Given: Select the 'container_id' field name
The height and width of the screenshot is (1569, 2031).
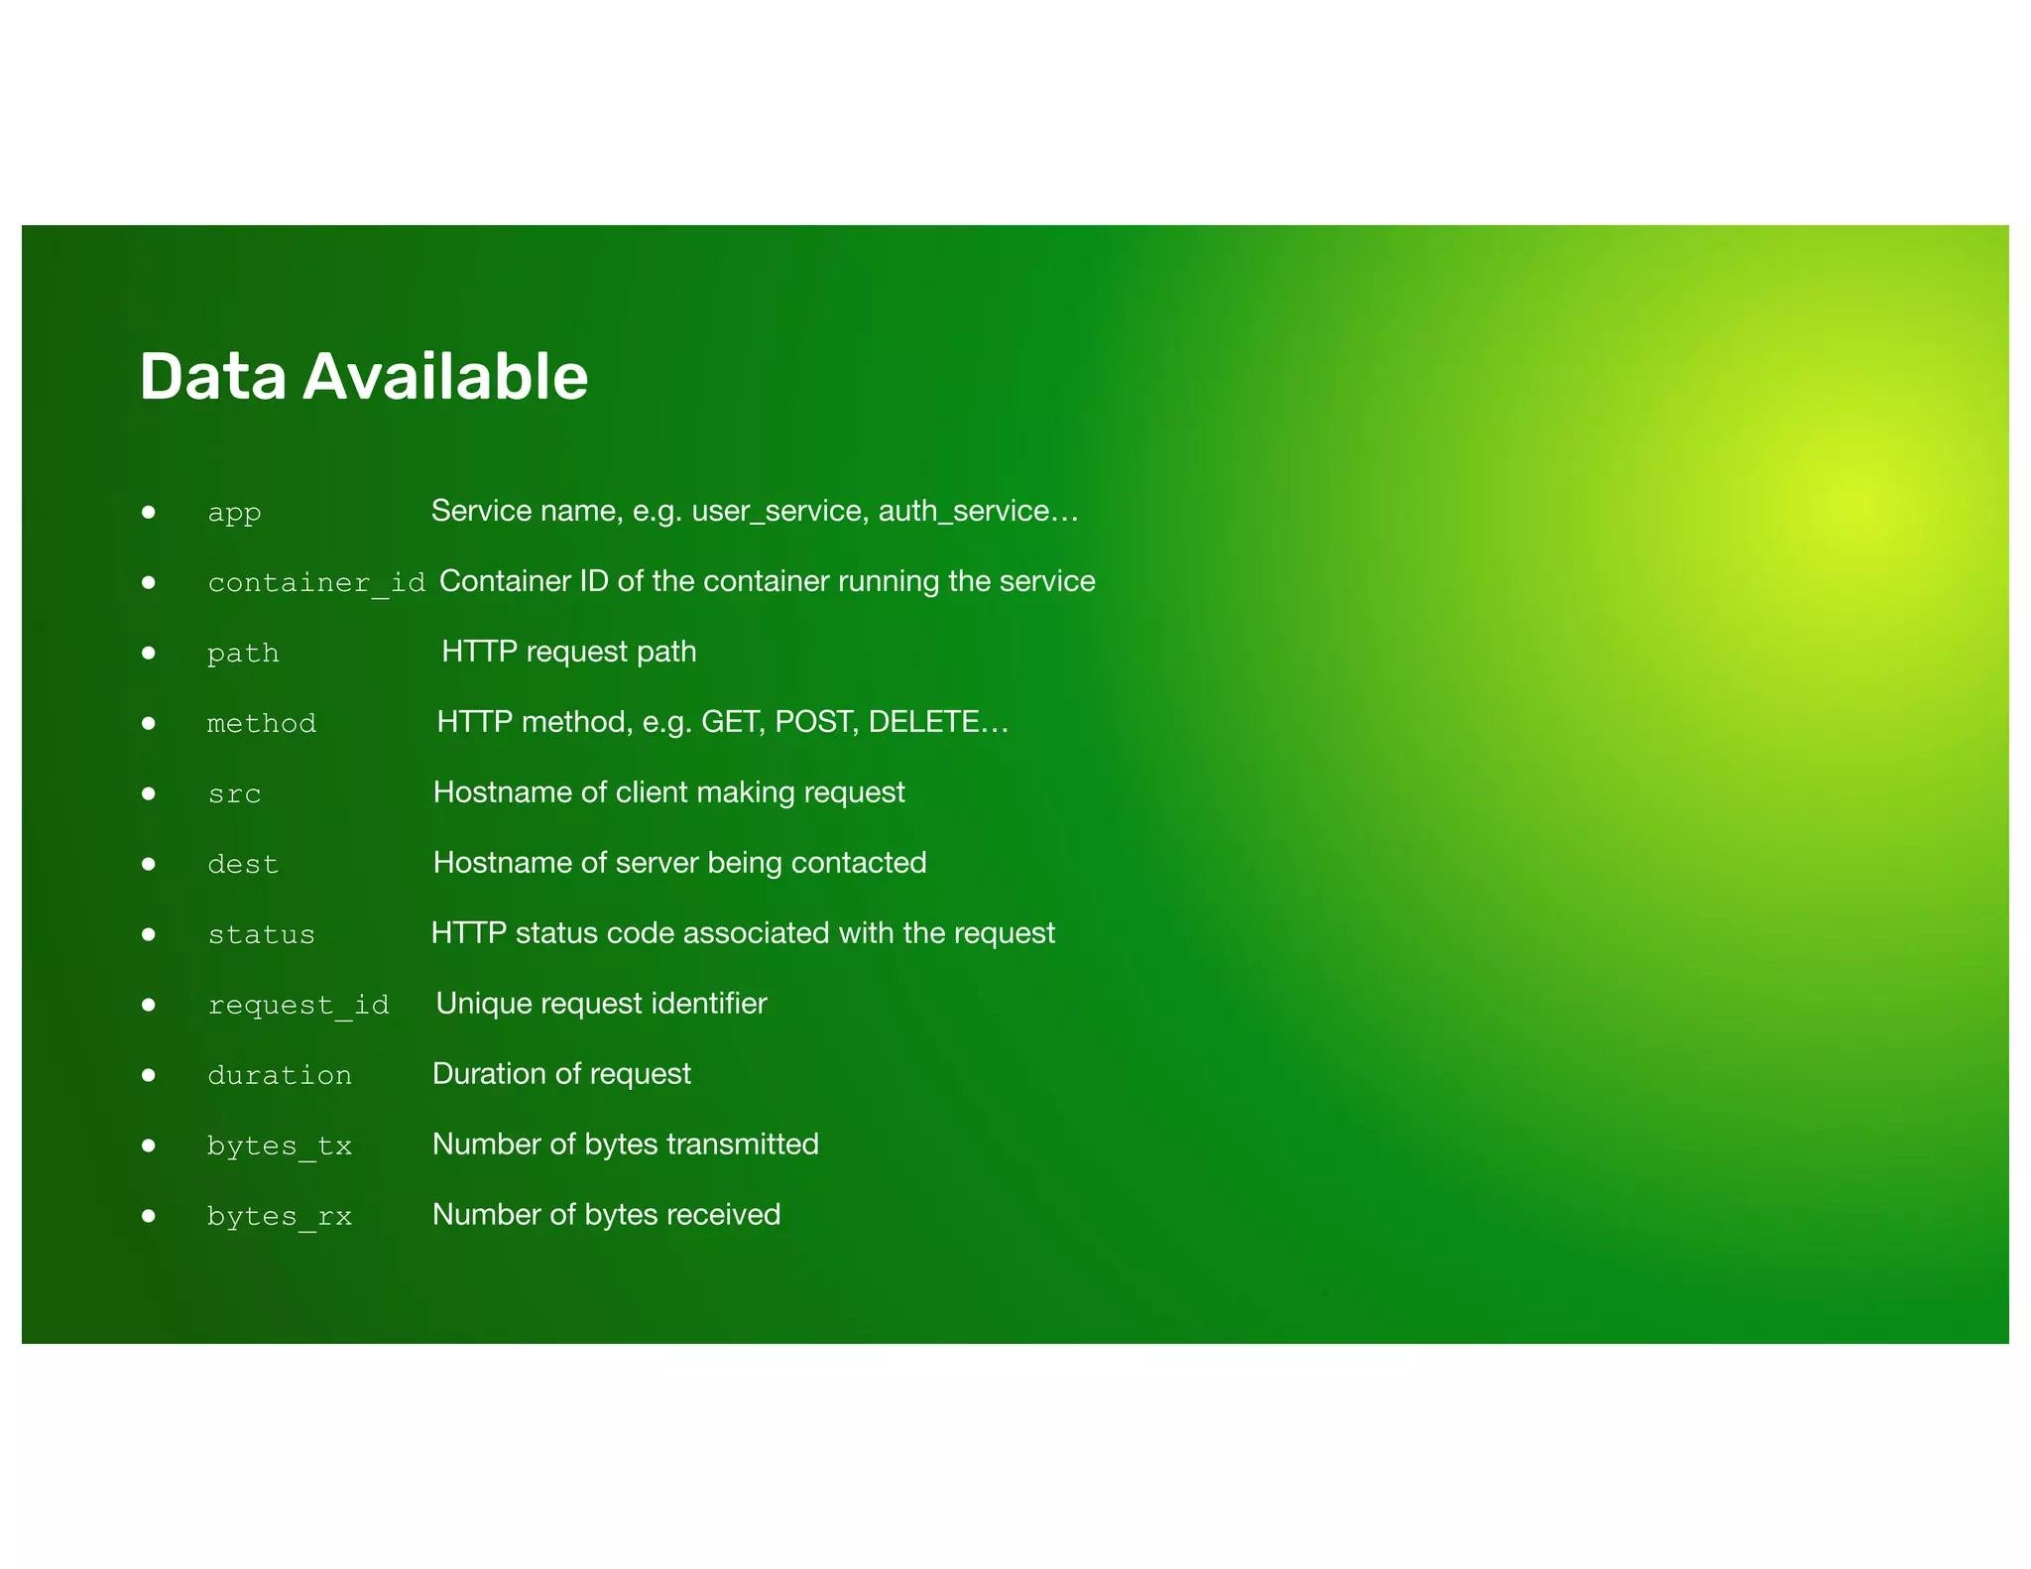Looking at the screenshot, I should 316,582.
